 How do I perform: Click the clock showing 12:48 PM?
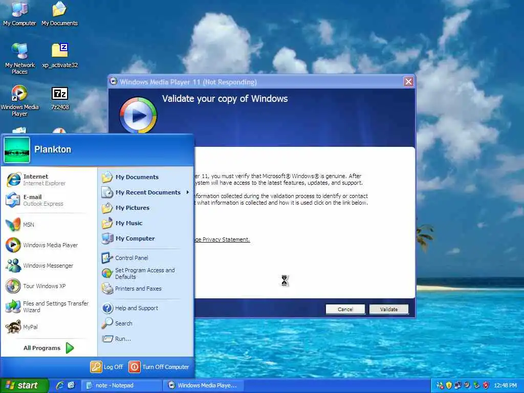(505, 386)
